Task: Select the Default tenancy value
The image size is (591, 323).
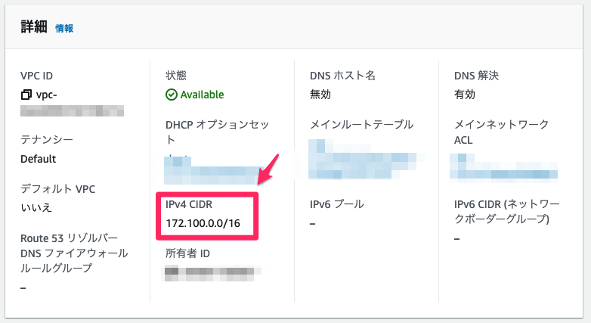Action: 38,159
